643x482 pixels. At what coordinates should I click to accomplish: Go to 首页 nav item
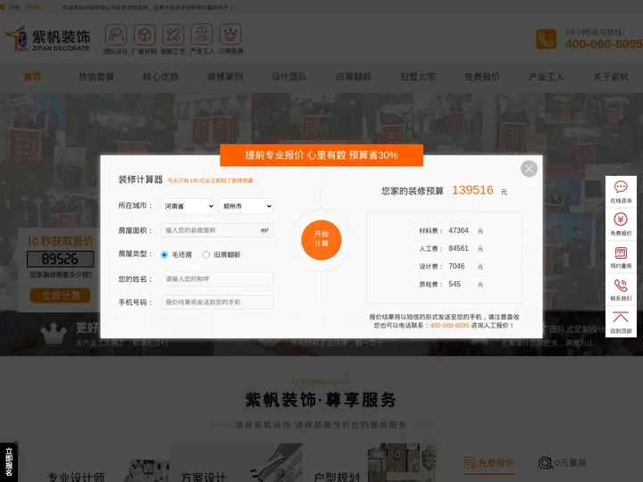pos(32,77)
